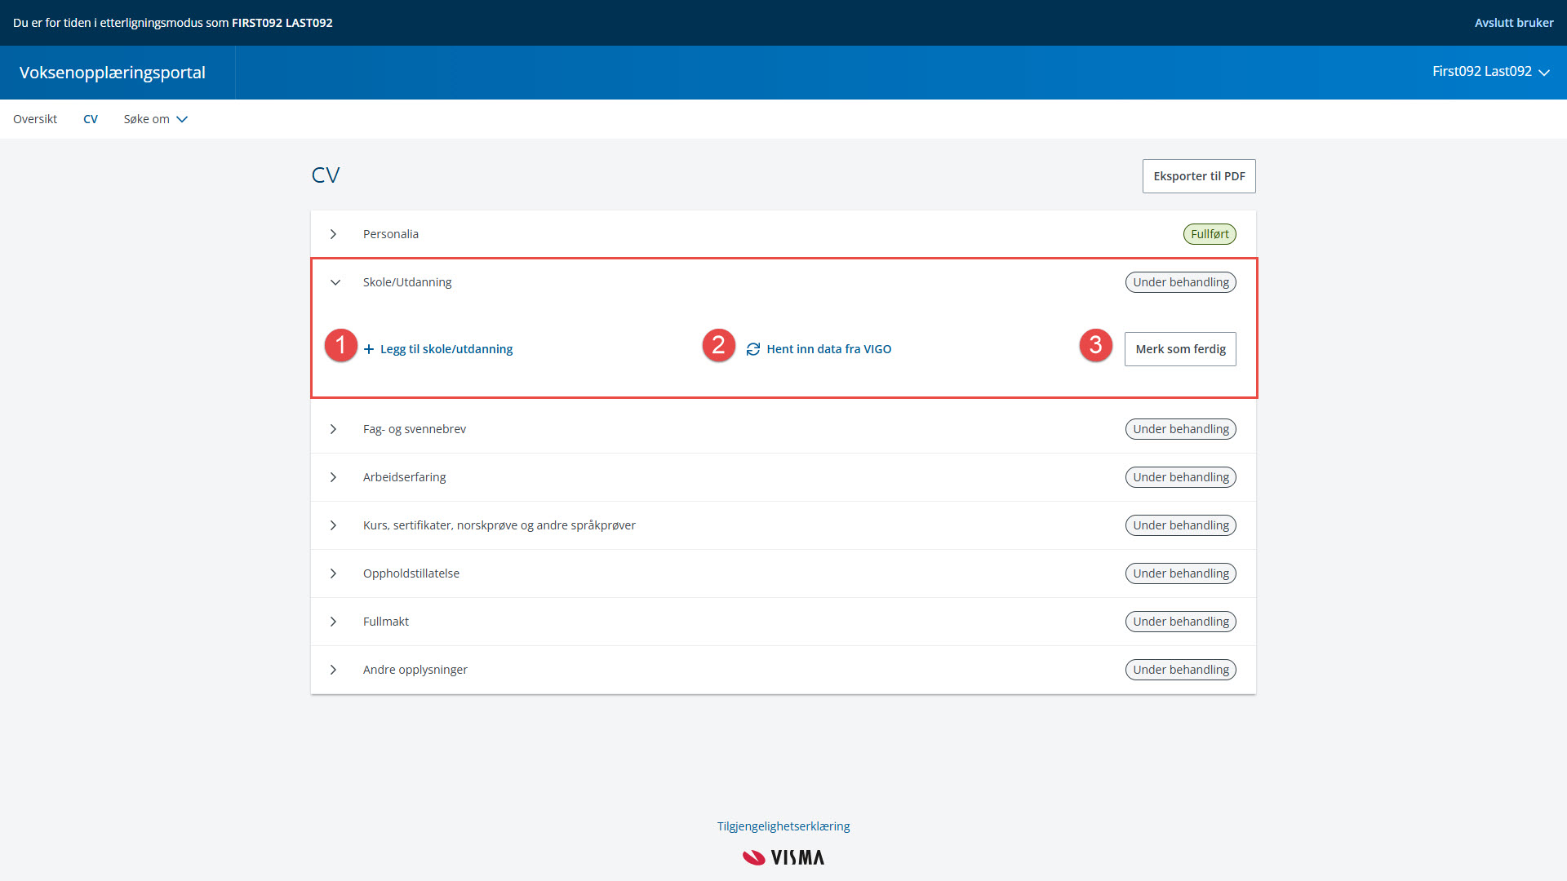Click the chevron next to the First092 Last092 username
The image size is (1567, 881).
[1544, 73]
